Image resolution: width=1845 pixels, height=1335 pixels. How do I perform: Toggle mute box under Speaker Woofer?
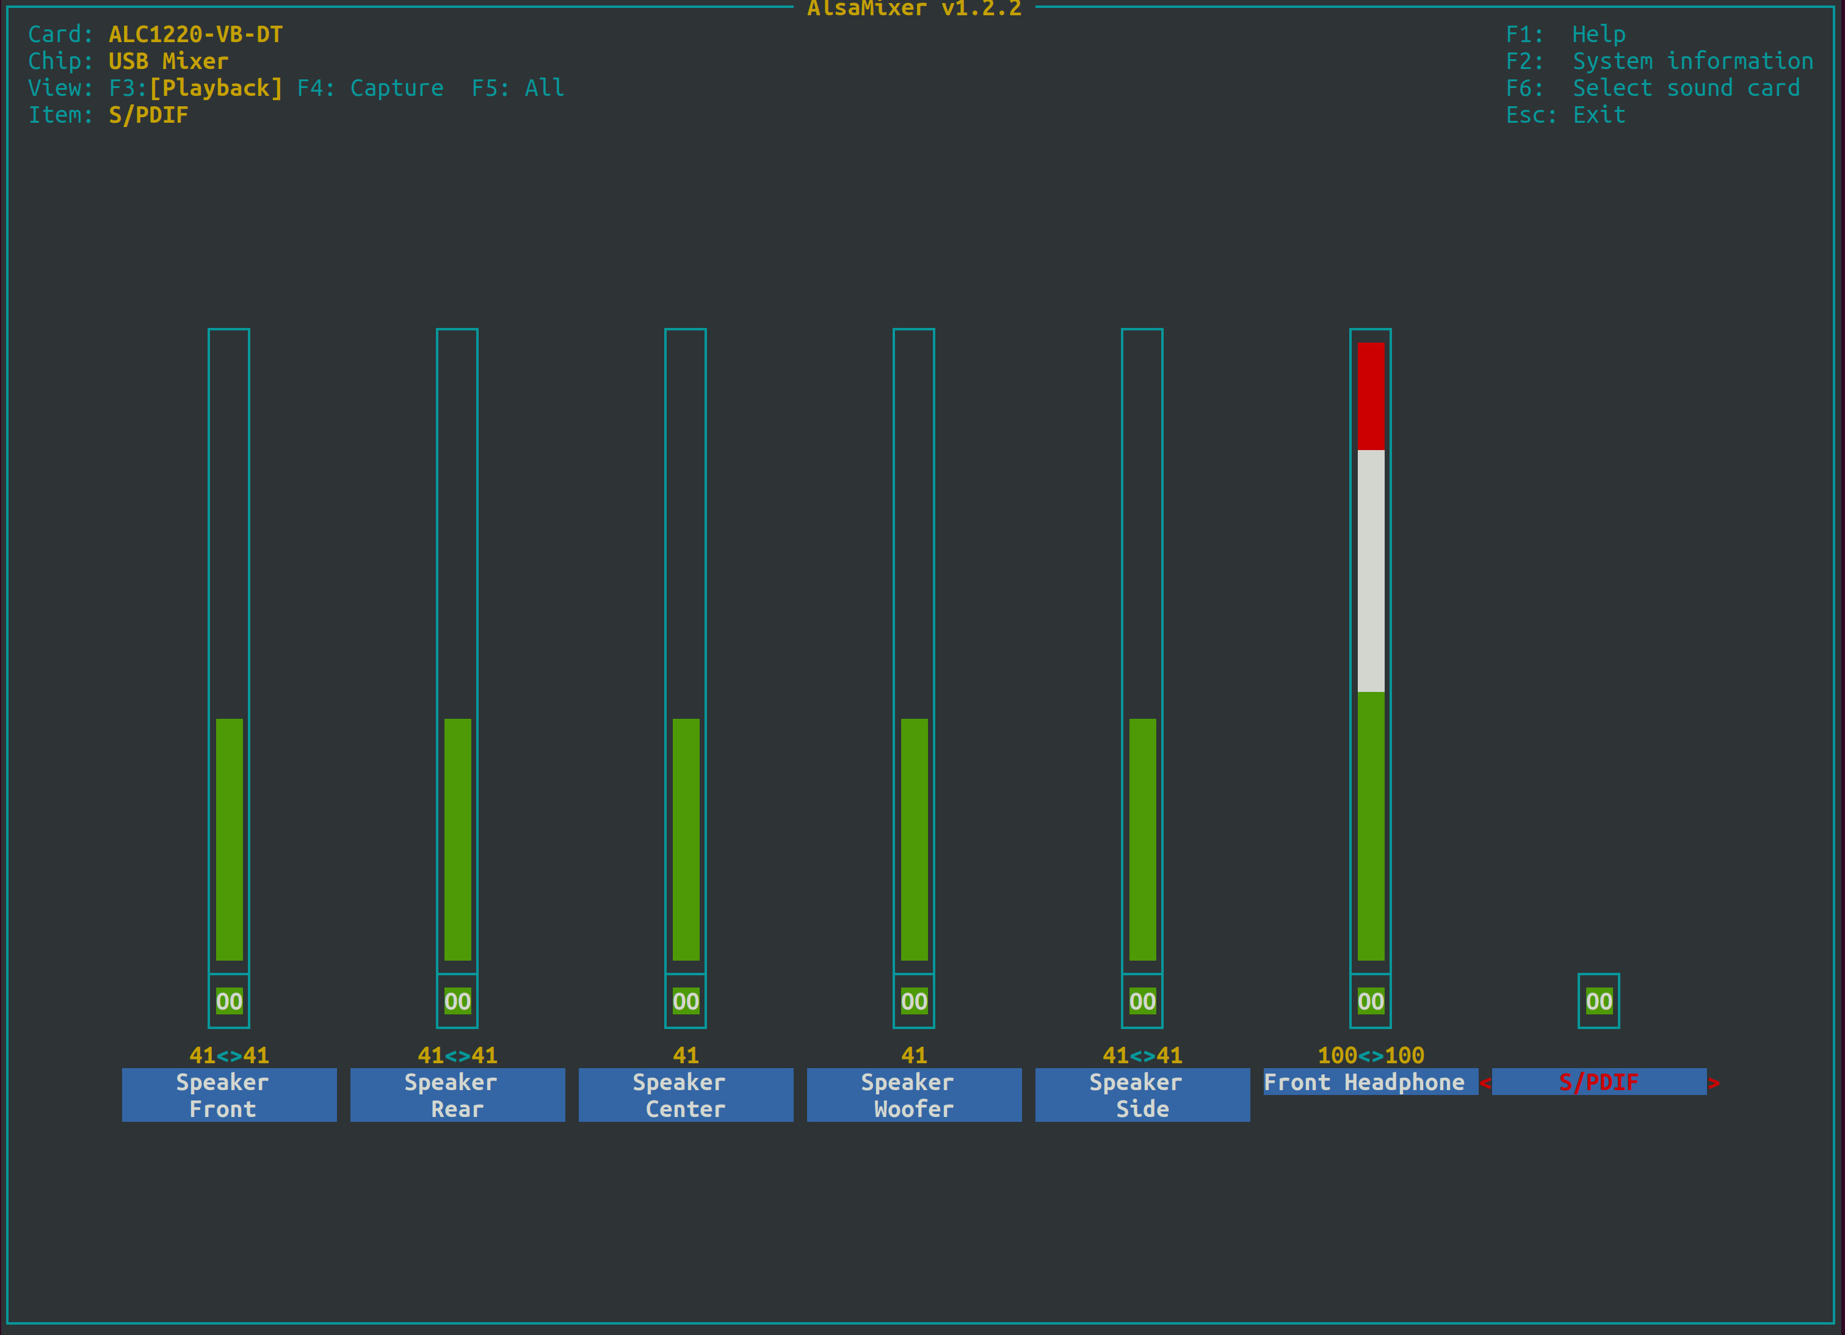(913, 1001)
